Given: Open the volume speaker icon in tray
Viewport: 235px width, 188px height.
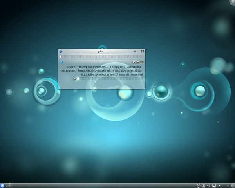Looking at the screenshot, I should (209, 186).
